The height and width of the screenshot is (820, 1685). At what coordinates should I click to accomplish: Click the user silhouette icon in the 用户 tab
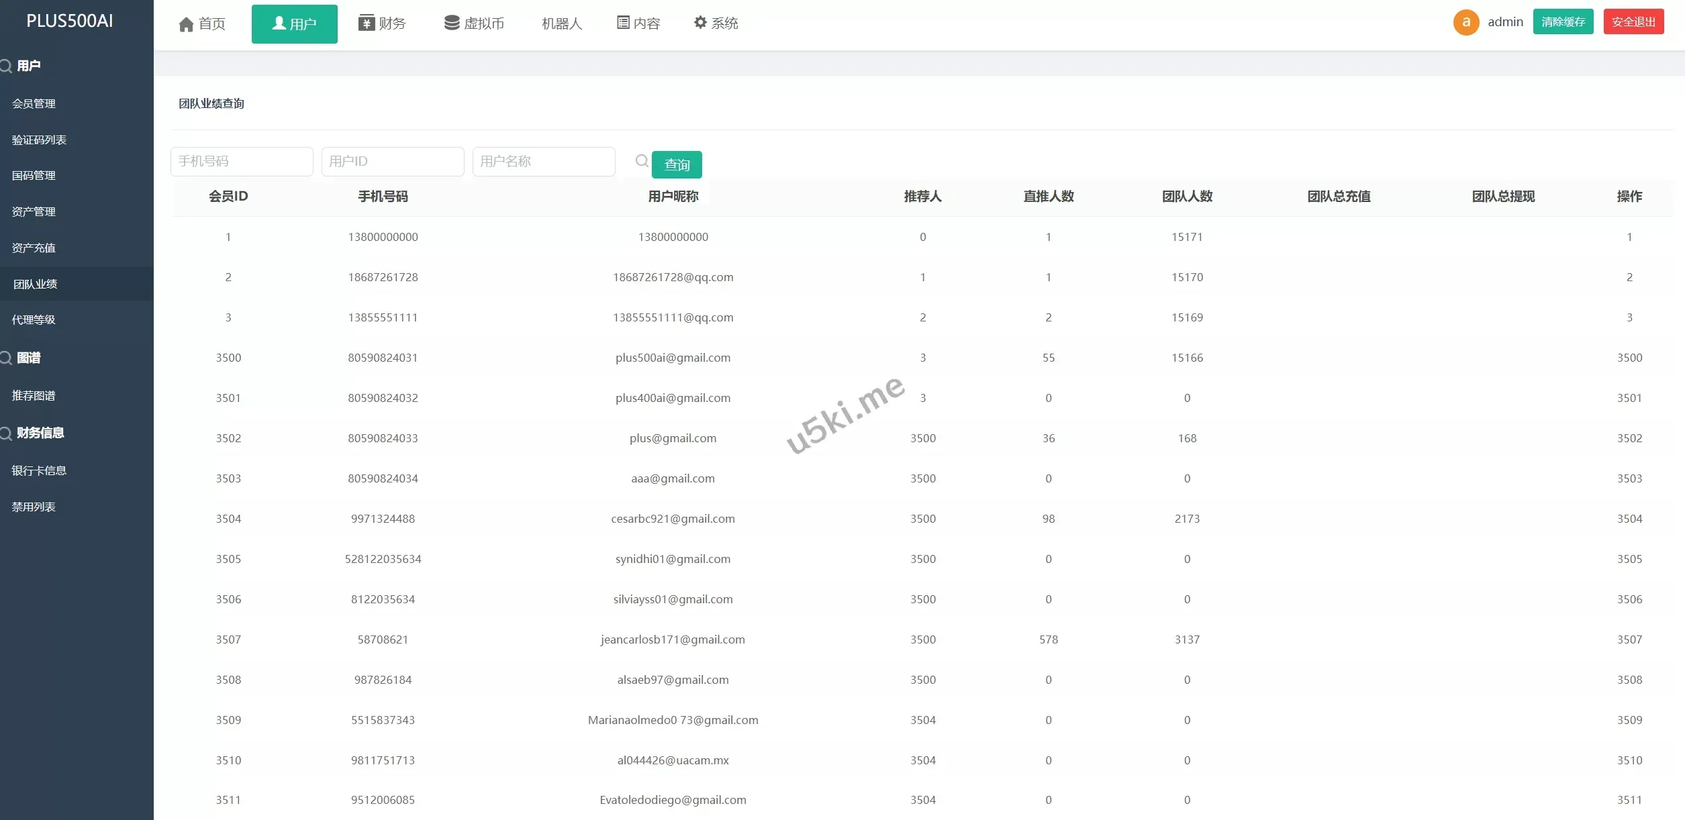[x=279, y=23]
